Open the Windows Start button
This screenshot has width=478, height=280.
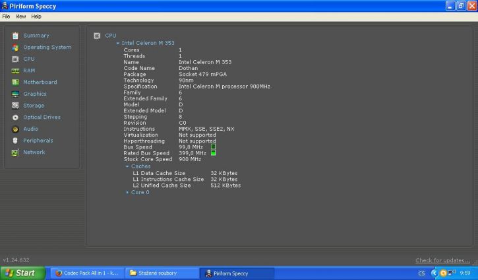(x=23, y=273)
